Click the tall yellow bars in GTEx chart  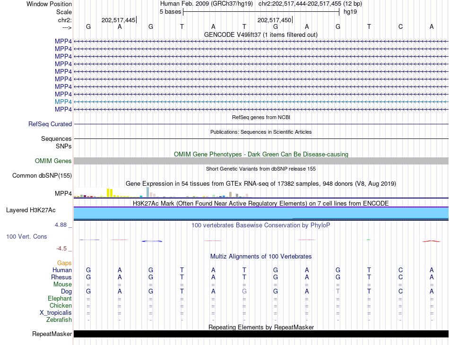click(x=110, y=193)
